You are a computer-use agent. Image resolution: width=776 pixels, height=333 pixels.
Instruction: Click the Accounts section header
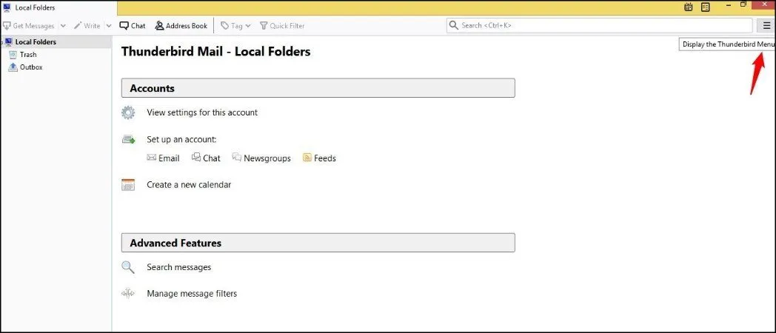[x=318, y=88]
